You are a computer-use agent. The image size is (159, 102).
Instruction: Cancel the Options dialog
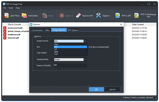tap(112, 89)
